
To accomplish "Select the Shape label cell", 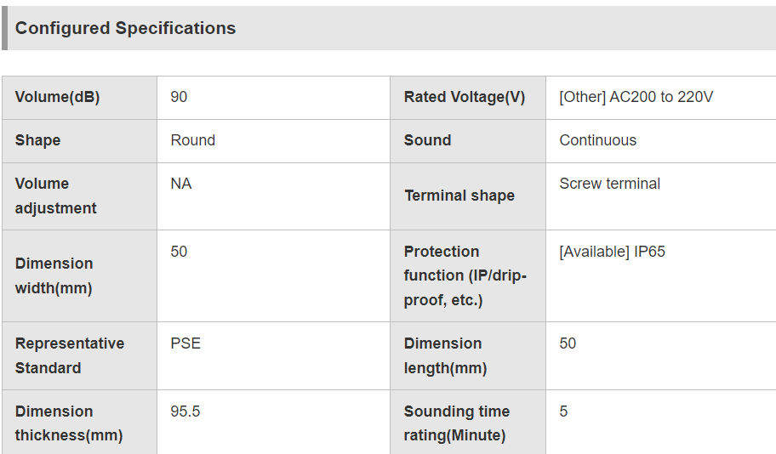I will tap(80, 141).
